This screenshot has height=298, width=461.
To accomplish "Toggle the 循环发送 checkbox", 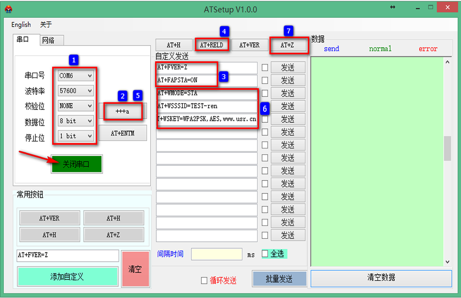I will pos(204,280).
